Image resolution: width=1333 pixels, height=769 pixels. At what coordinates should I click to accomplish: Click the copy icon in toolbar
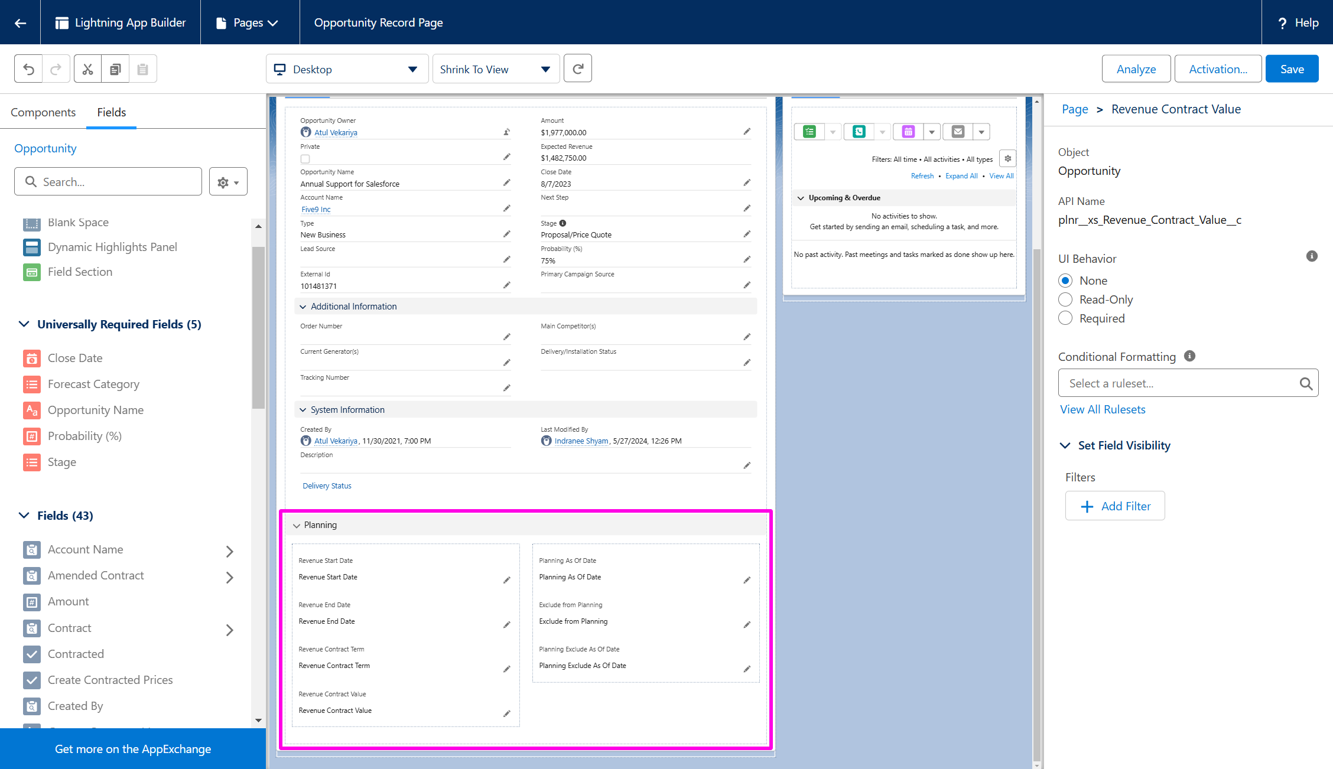tap(115, 69)
